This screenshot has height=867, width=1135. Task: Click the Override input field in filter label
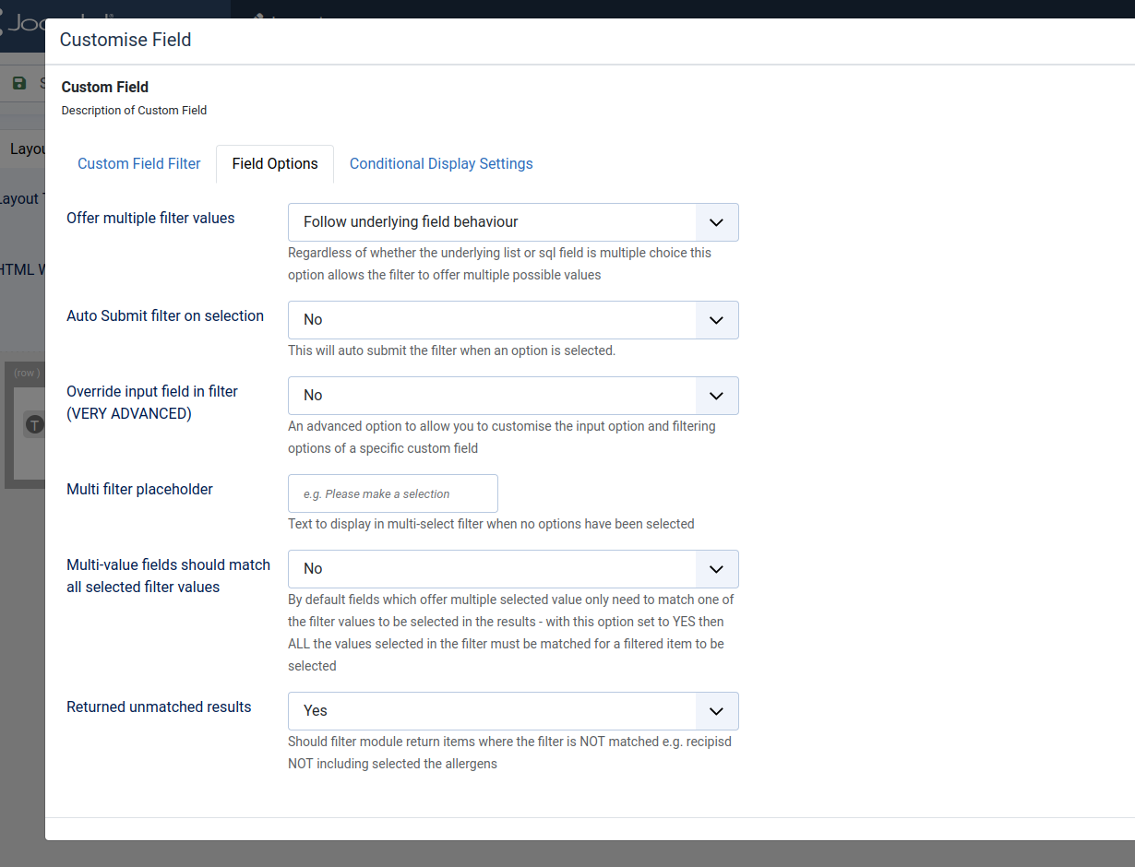tap(152, 402)
